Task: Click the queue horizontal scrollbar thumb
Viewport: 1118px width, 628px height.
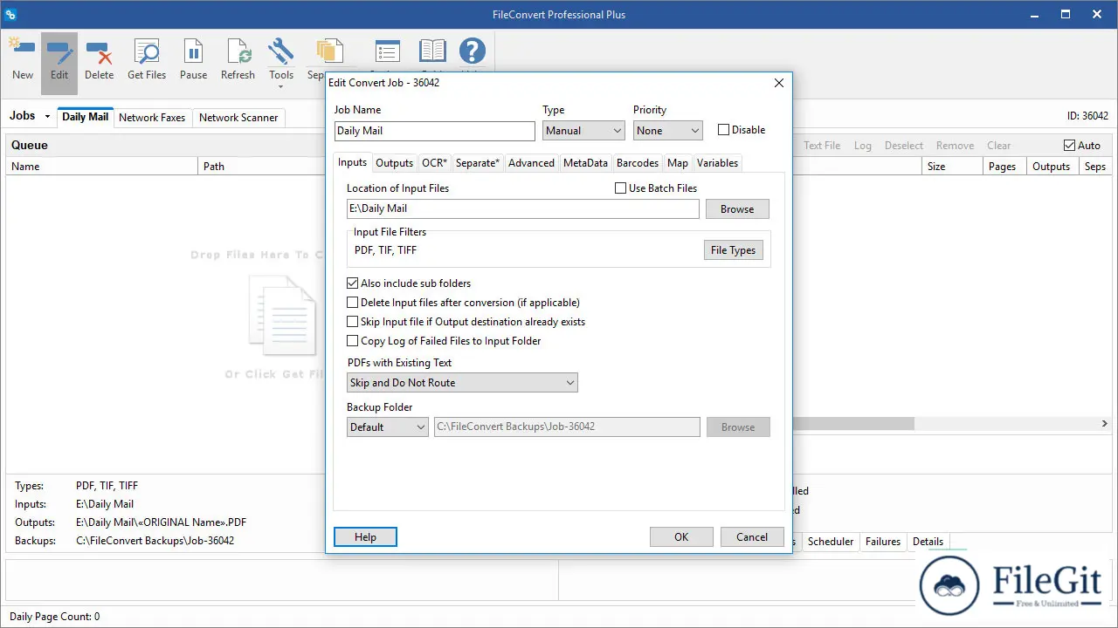Action: point(853,423)
